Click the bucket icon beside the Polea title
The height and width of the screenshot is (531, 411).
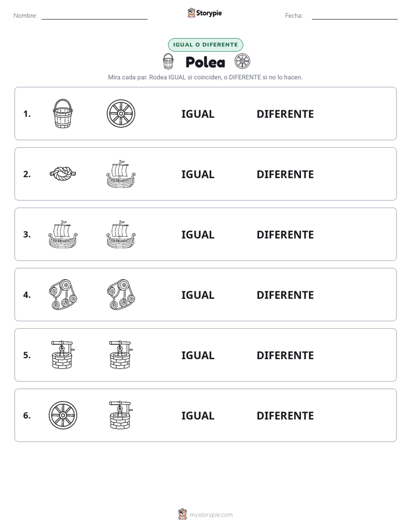click(x=168, y=61)
